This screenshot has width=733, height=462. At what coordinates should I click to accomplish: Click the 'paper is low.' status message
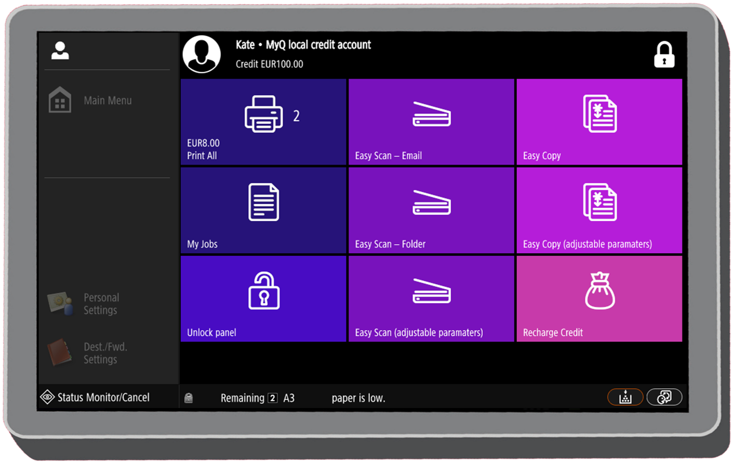point(358,398)
